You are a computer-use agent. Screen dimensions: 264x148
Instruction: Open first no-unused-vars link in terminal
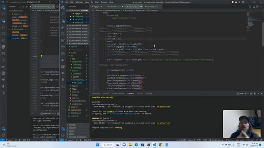pyautogui.click(x=163, y=107)
